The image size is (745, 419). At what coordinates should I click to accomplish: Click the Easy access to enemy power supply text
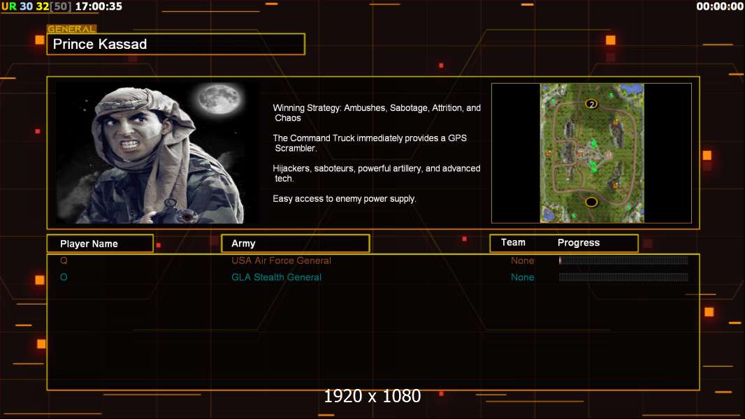tap(344, 199)
